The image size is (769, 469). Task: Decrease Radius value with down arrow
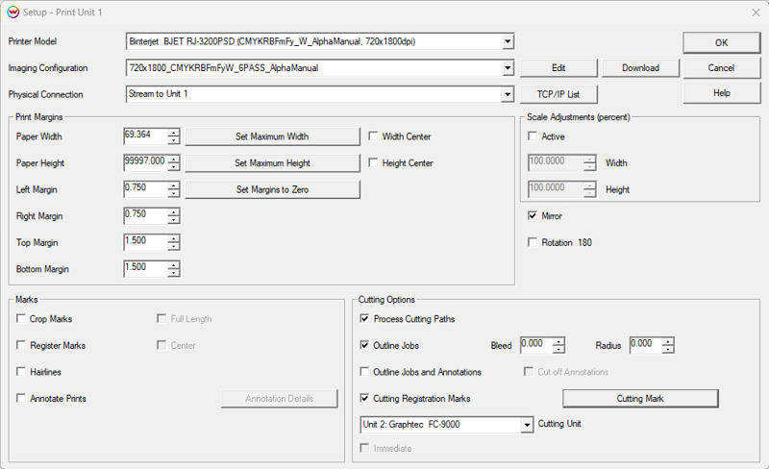point(667,349)
